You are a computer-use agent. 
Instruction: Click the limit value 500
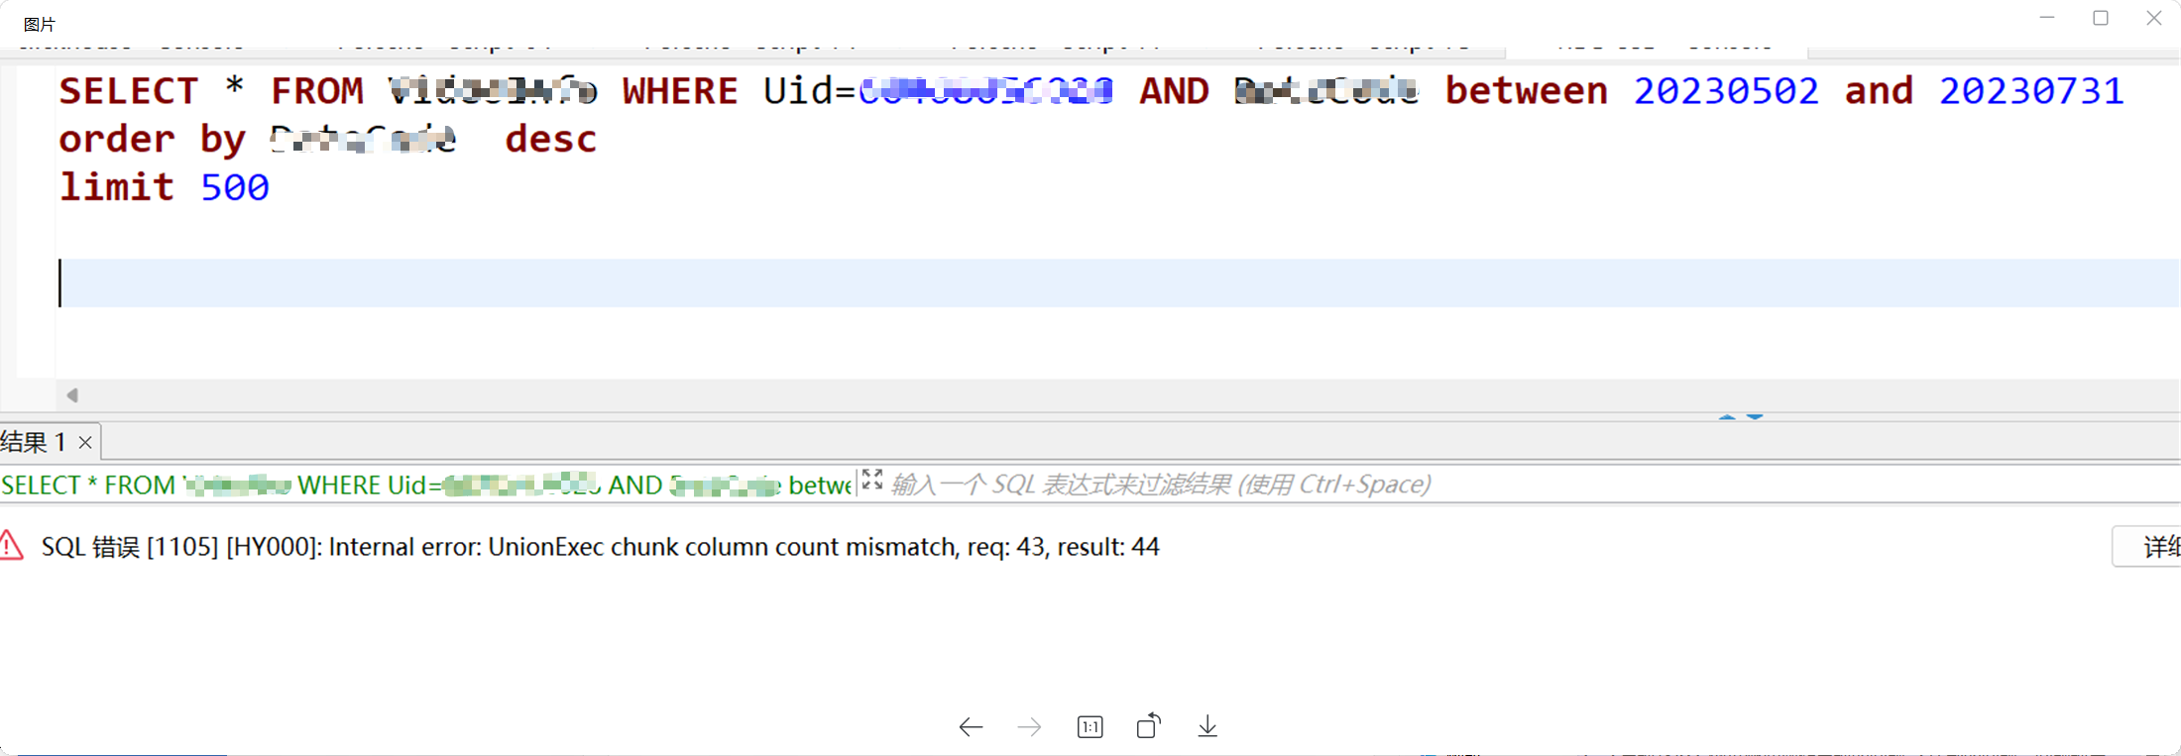pyautogui.click(x=235, y=187)
